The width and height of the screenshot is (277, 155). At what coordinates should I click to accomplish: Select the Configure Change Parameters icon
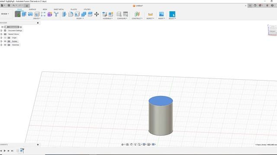pyautogui.click(x=119, y=14)
